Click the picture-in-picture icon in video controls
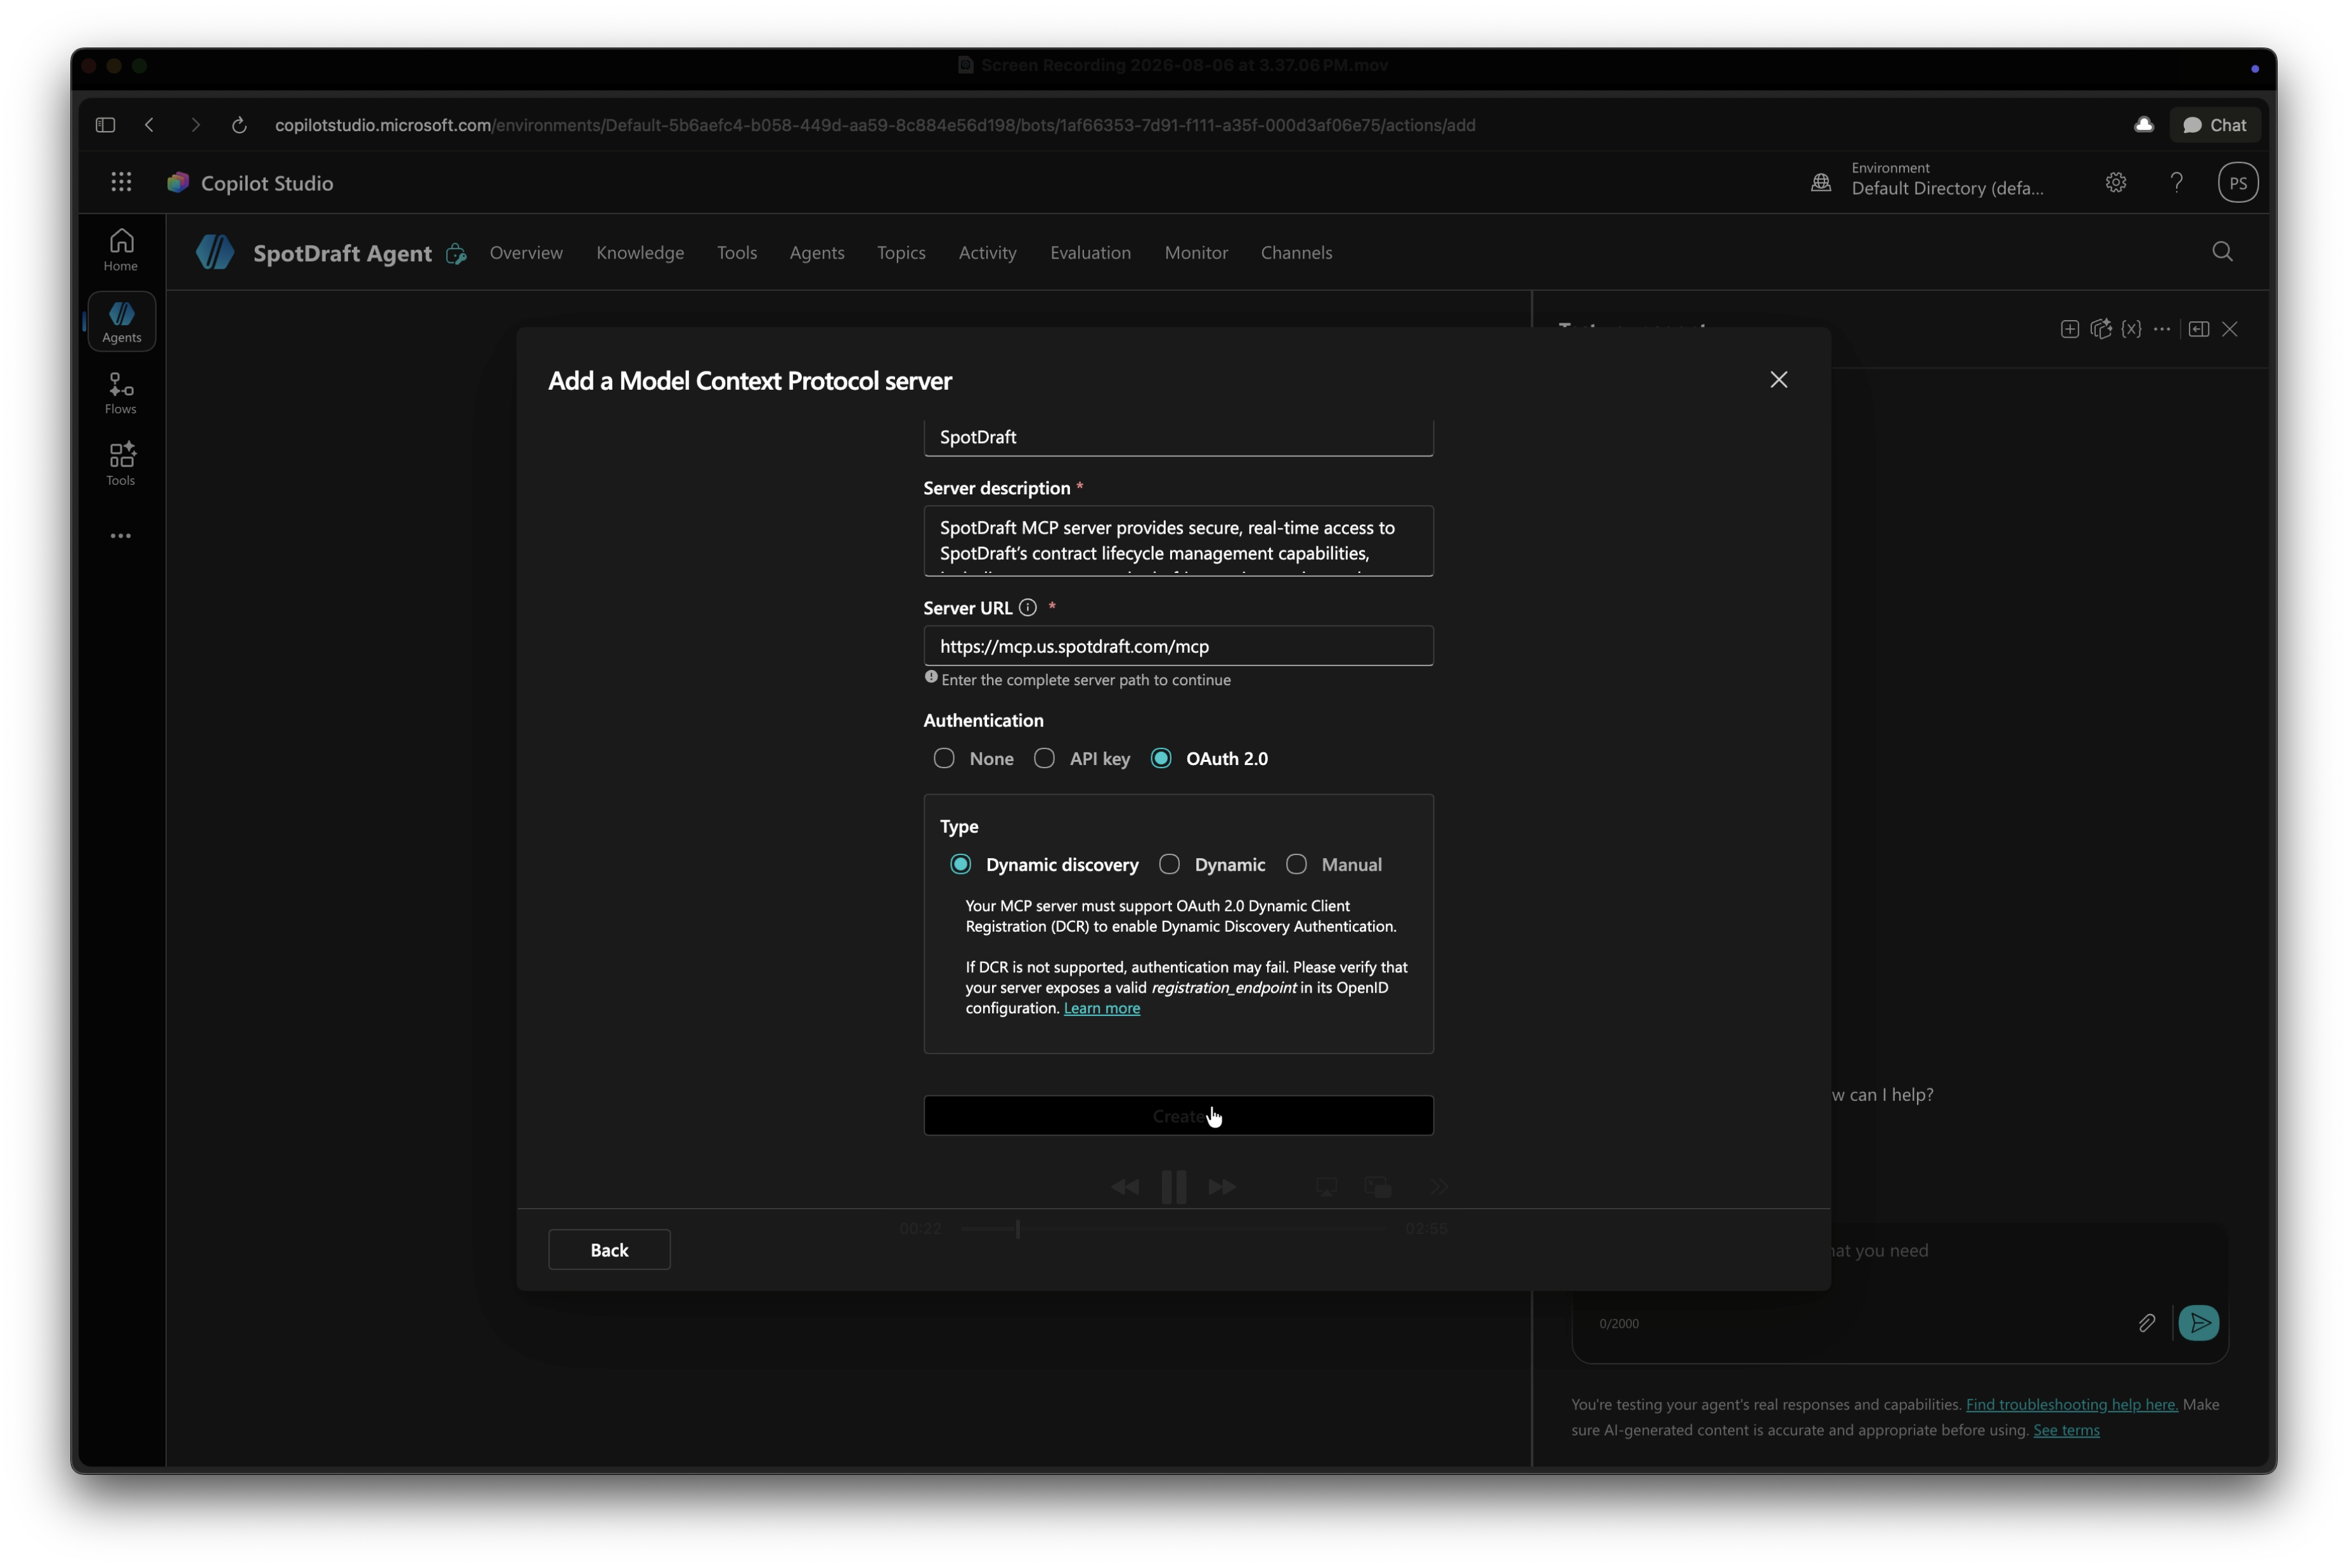Viewport: 2348px width, 1568px height. tap(1378, 1187)
